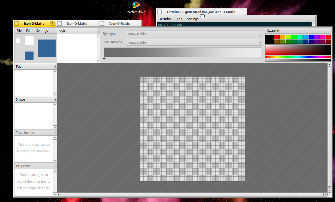Pick the dark teal swatch
Image resolution: width=335 pixels, height=202 pixels.
(x=300, y=41)
